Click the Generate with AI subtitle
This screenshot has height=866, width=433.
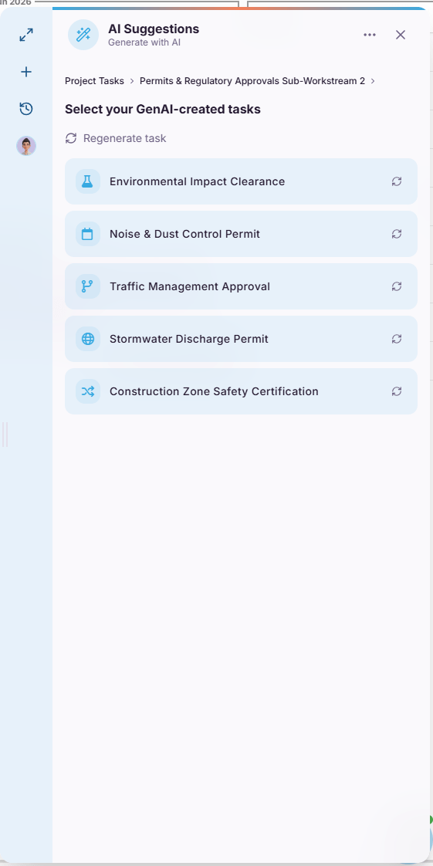(144, 42)
